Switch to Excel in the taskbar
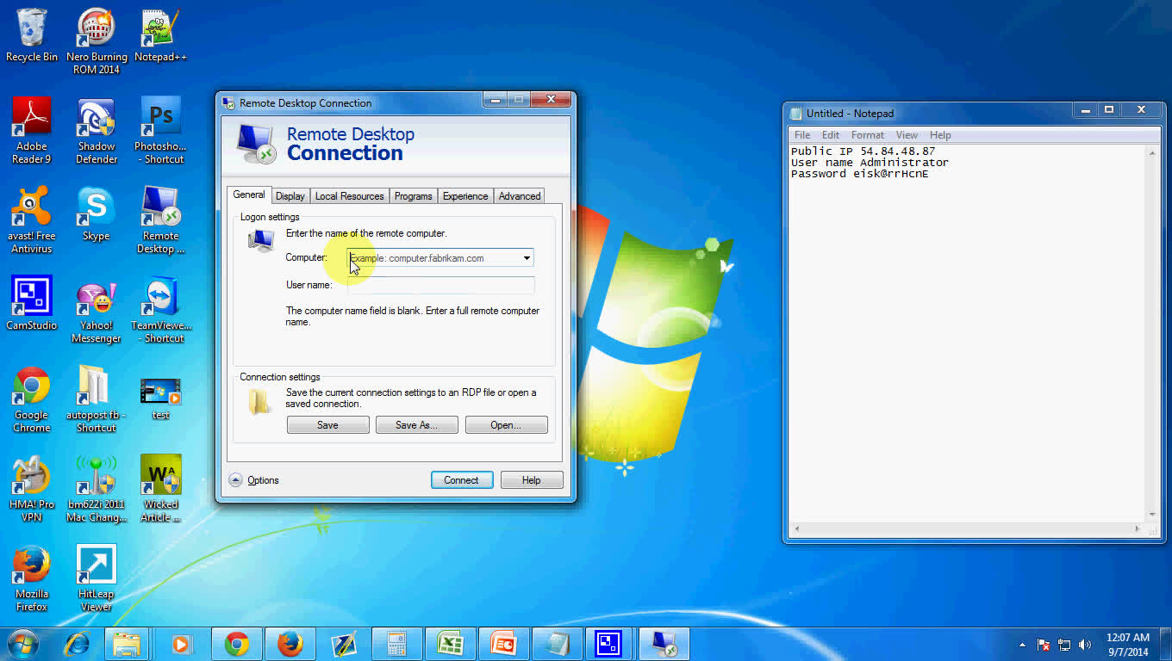 [451, 644]
